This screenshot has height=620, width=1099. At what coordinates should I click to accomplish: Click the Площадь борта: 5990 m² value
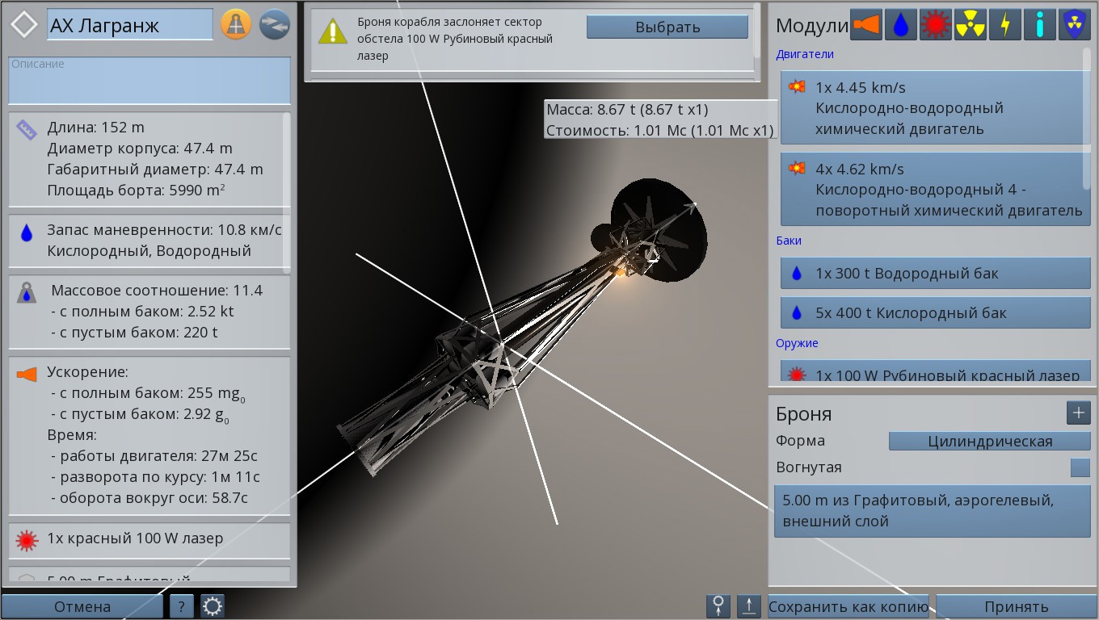[136, 191]
